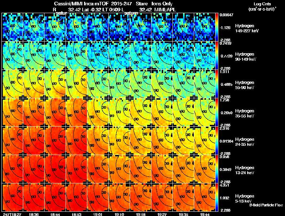The height and width of the screenshot is (216, 285).
Task: Click the '19:44' time label
Action: 204,215
